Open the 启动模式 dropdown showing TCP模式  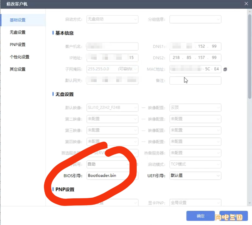coord(195,164)
